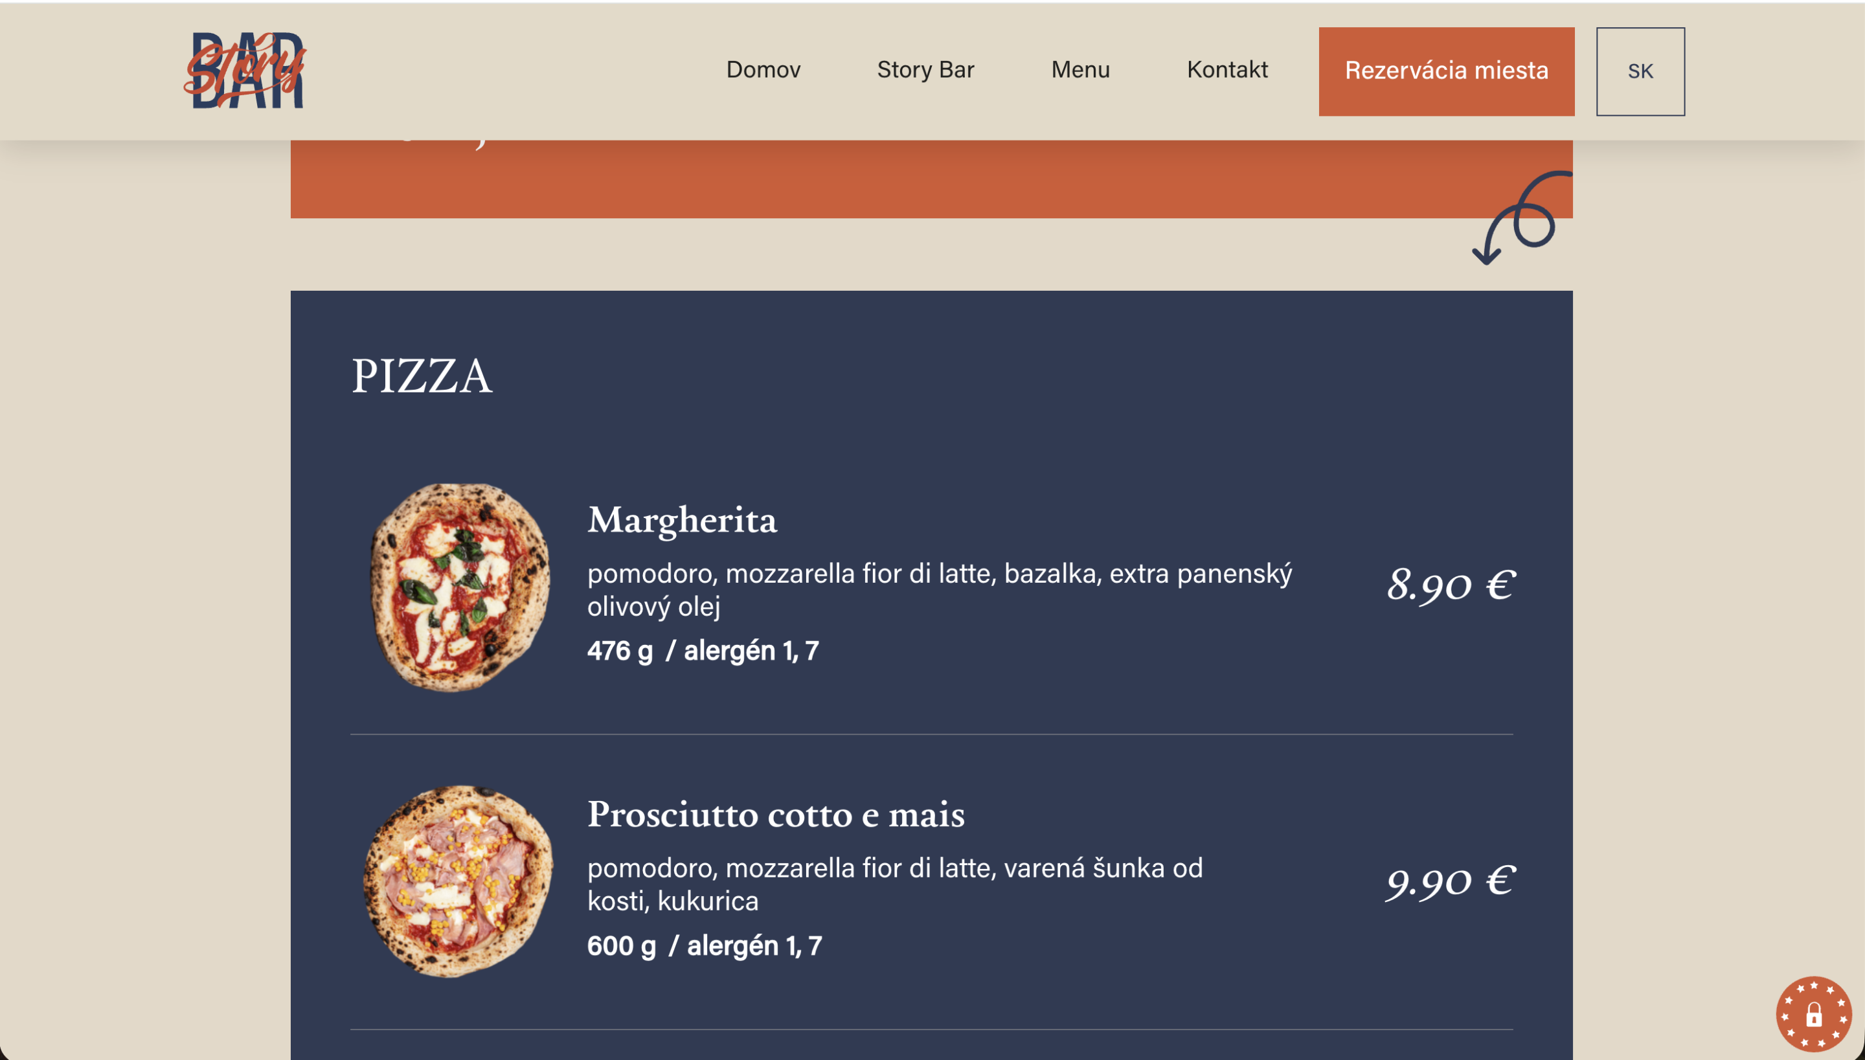
Task: Open the cookie privacy lock badge
Action: click(x=1813, y=1013)
